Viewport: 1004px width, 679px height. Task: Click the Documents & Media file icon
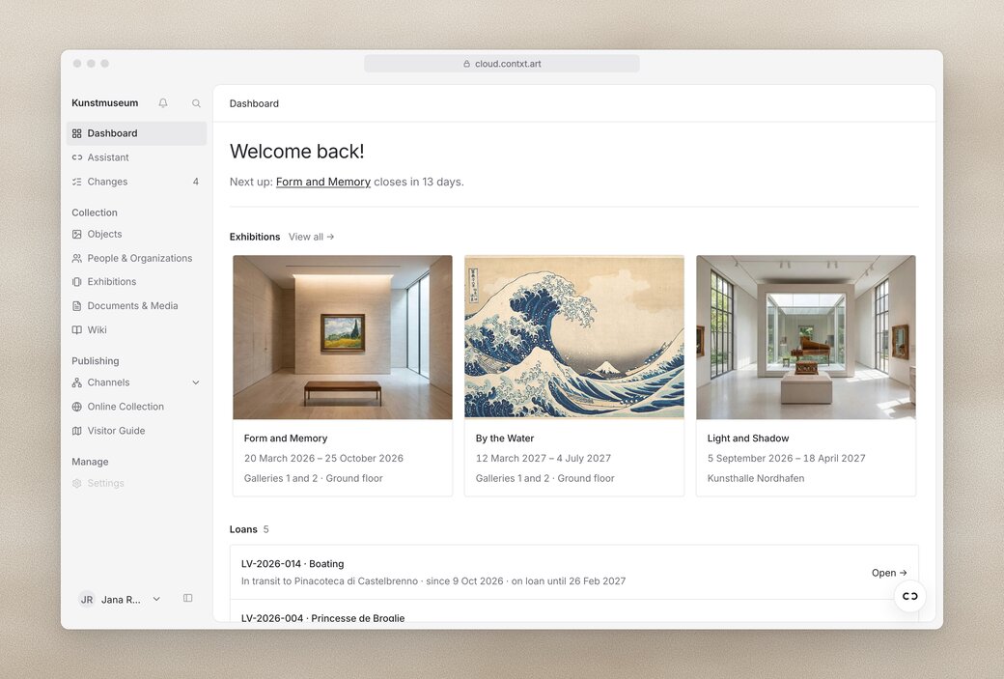(77, 306)
